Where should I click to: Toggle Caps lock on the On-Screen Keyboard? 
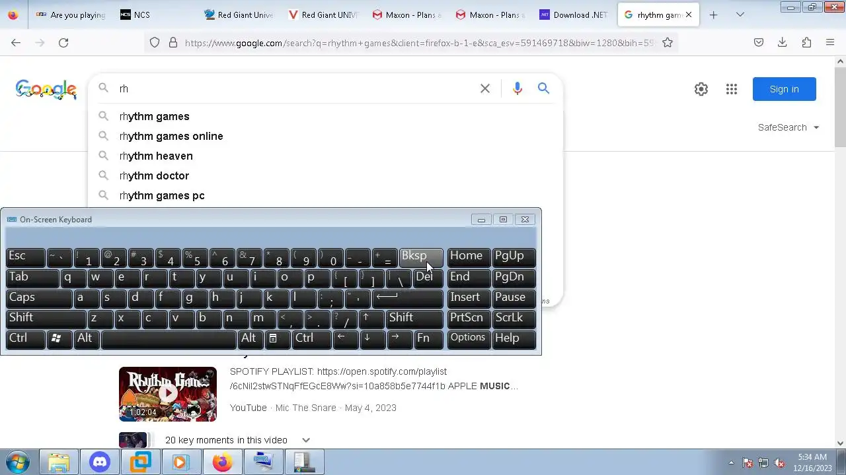[39, 298]
